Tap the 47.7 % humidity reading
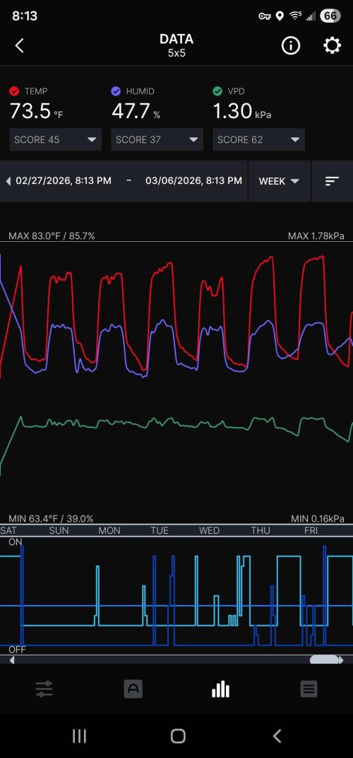353x758 pixels. pyautogui.click(x=136, y=112)
